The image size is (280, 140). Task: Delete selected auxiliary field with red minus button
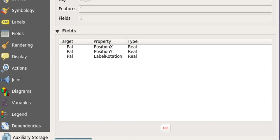pos(165,128)
